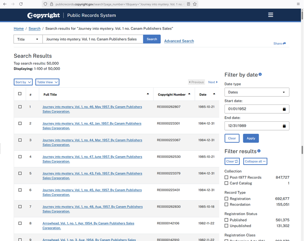The height and width of the screenshot is (241, 304).
Task: Click into the search query text field
Action: coord(93,39)
